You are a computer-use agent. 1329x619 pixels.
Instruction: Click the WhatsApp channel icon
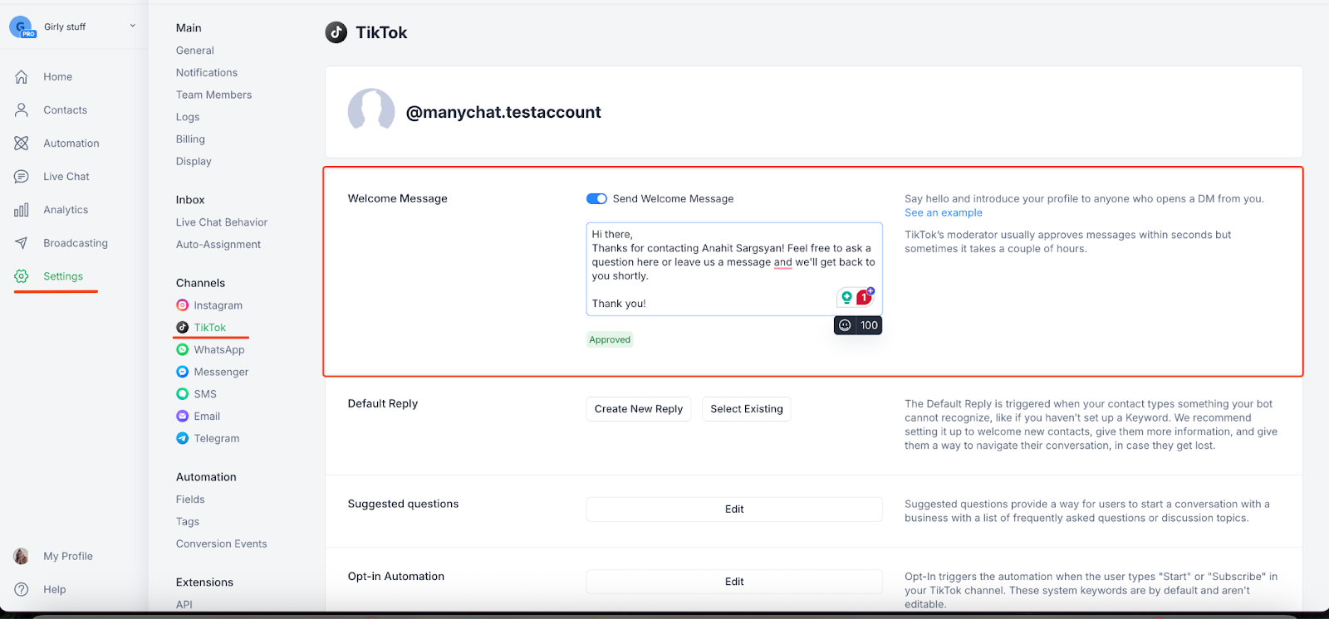tap(183, 349)
